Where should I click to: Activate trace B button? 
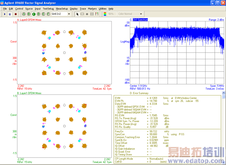[x=29, y=14]
